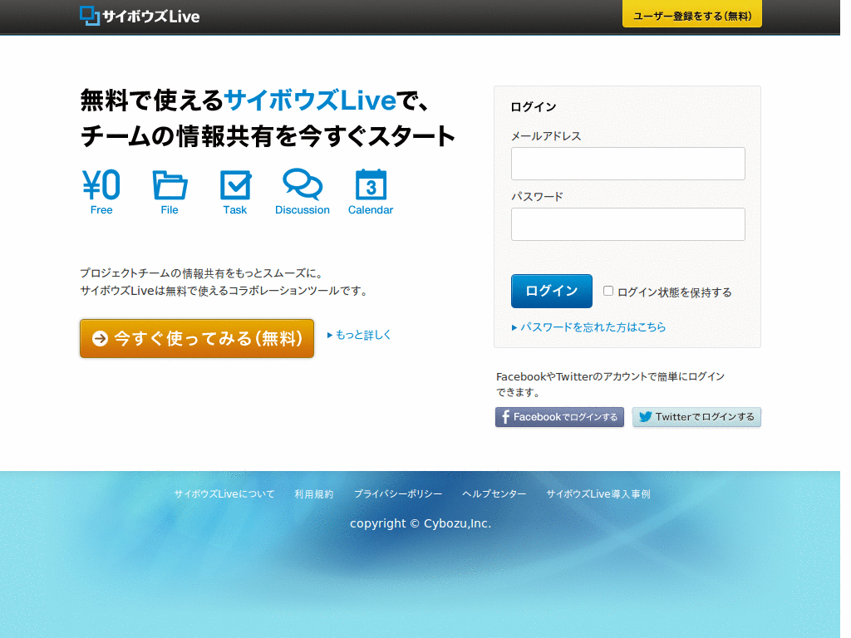Click the ¥0 Free icon

tap(101, 192)
